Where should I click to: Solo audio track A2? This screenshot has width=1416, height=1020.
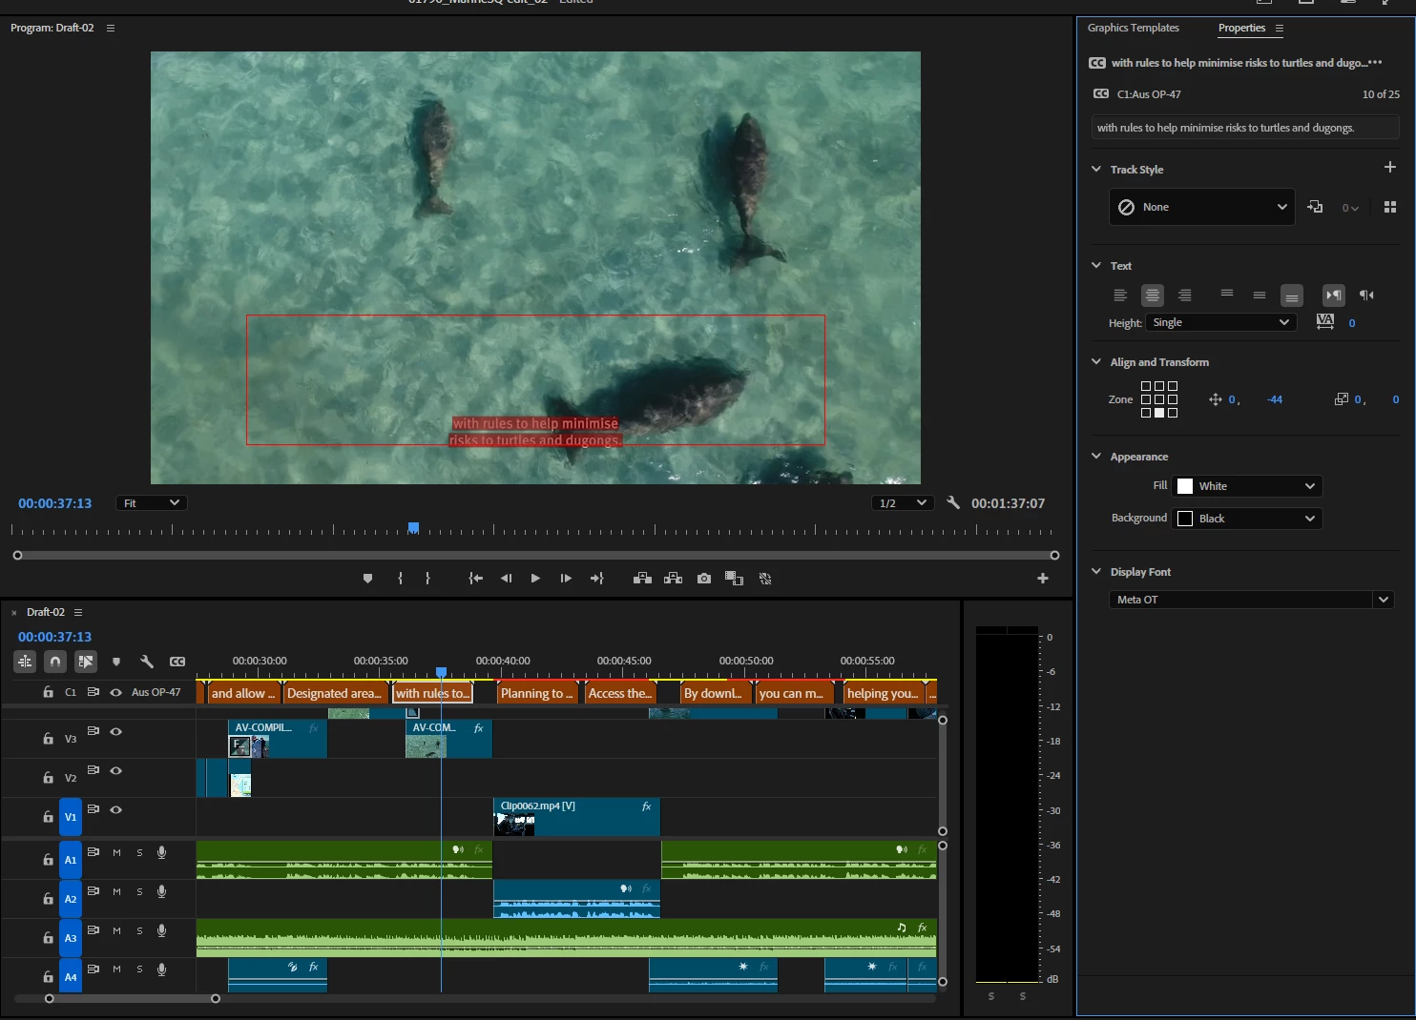(139, 892)
